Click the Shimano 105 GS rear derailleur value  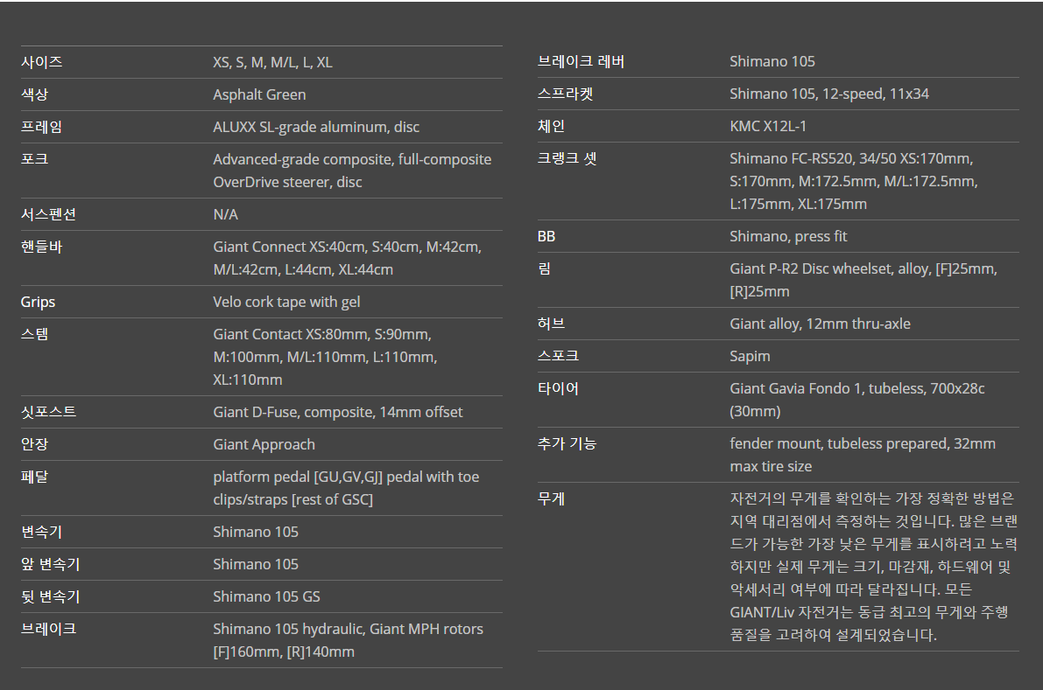tap(267, 597)
